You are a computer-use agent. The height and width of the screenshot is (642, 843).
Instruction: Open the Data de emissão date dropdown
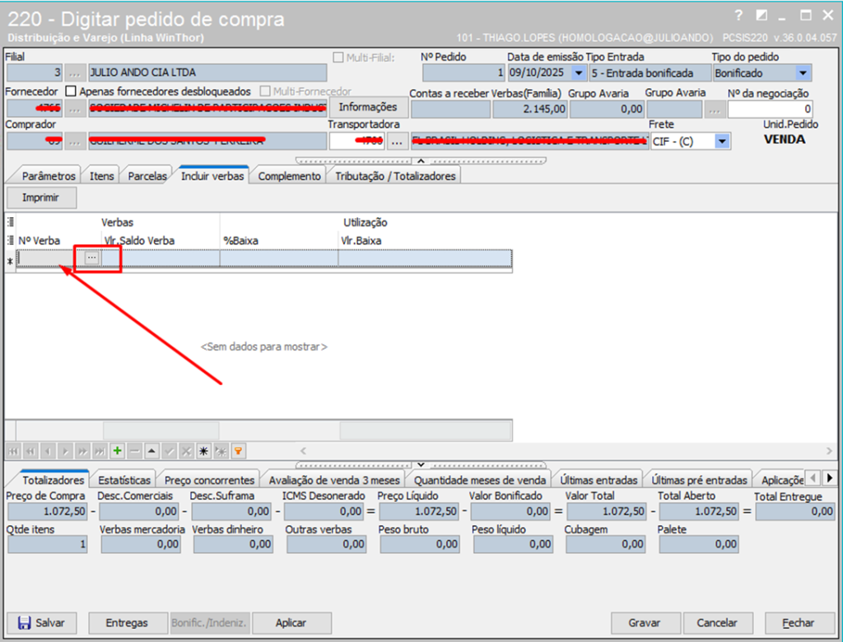click(578, 73)
